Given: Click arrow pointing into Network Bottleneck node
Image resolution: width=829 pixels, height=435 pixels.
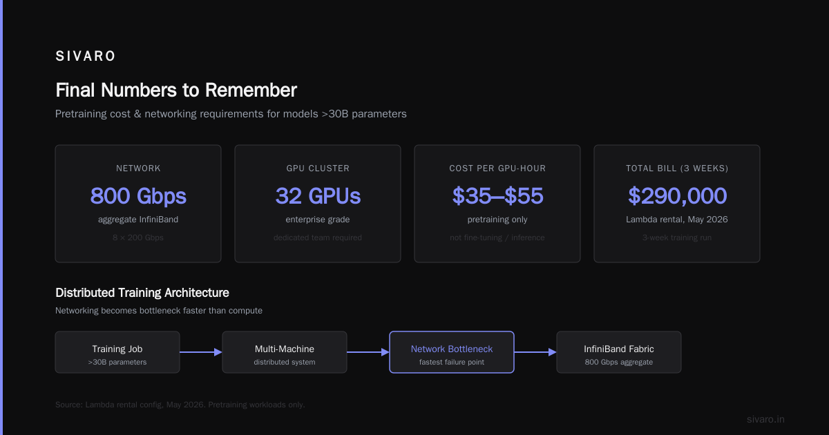Looking at the screenshot, I should point(368,352).
